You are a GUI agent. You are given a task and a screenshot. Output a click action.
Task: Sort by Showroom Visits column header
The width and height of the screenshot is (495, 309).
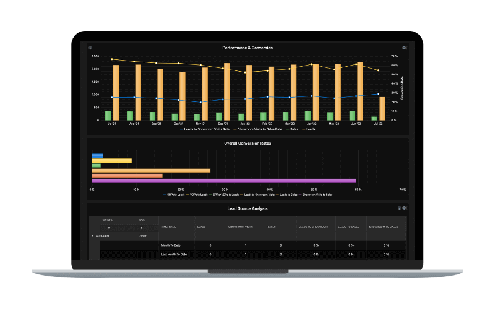(x=241, y=227)
